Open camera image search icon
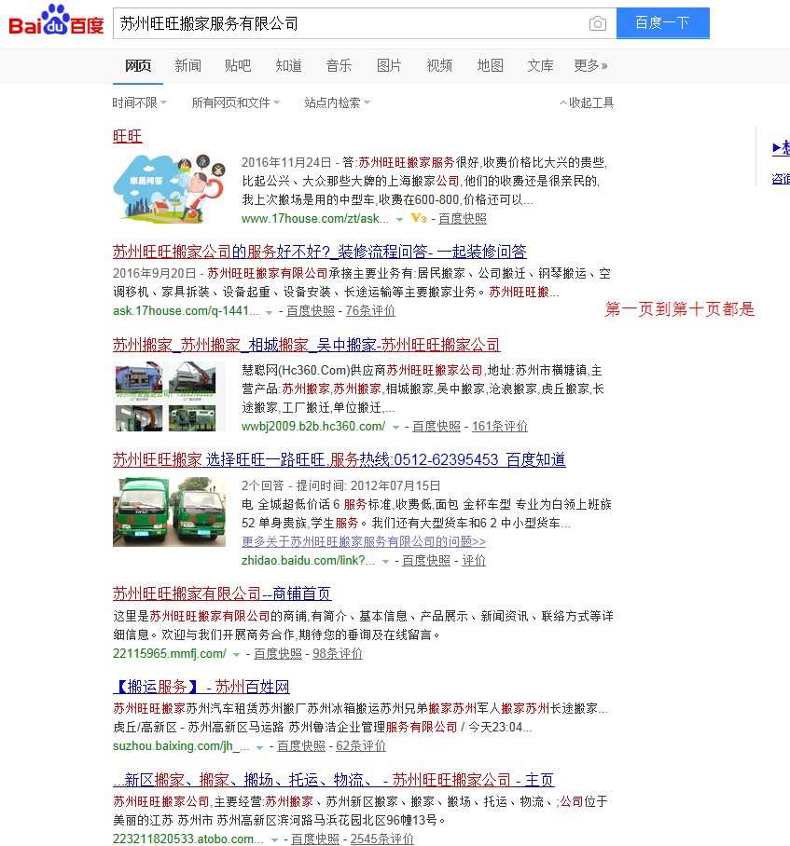This screenshot has width=790, height=846. tap(597, 23)
